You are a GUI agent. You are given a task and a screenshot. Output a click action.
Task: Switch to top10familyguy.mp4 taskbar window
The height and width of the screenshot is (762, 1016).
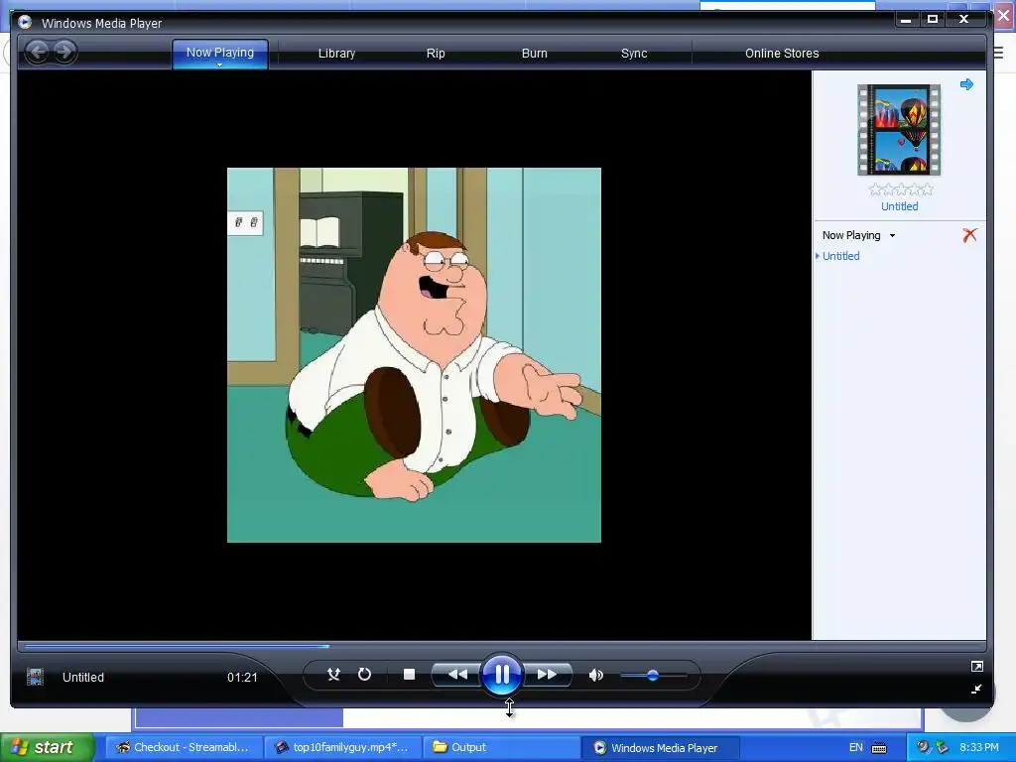342,747
